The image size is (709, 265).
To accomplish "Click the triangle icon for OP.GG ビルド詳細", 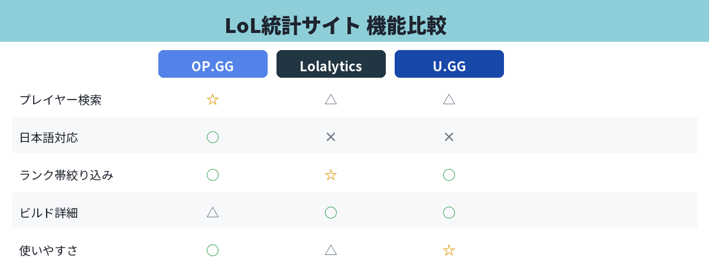I will tap(213, 213).
